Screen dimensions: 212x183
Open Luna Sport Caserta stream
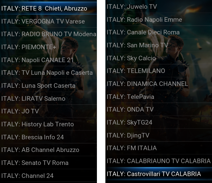click(x=48, y=86)
